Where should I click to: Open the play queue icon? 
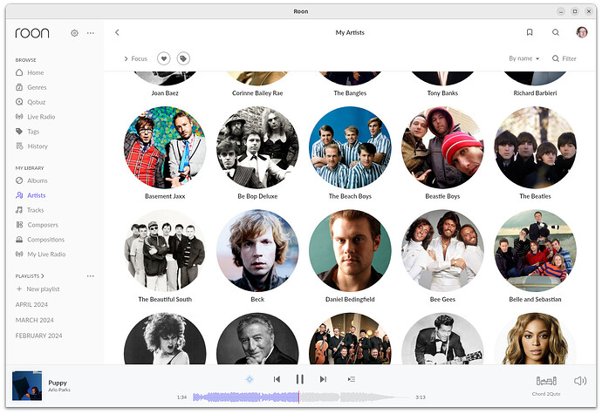point(352,379)
